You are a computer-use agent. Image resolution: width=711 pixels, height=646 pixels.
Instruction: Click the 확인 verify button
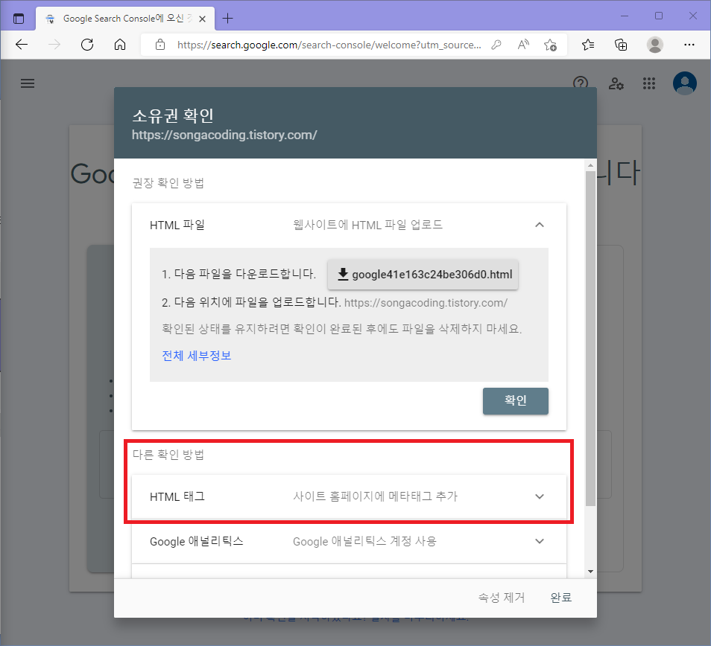pos(516,400)
